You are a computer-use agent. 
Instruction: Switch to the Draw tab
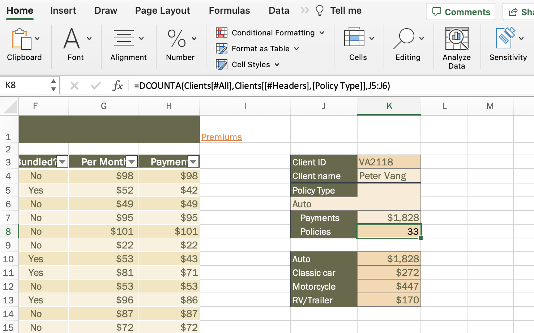point(106,11)
